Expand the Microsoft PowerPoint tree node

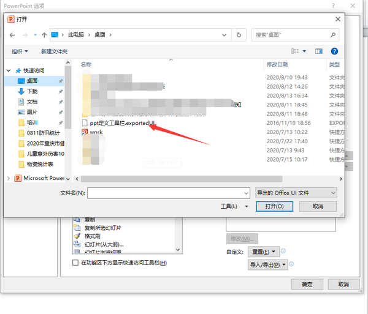click(9, 179)
